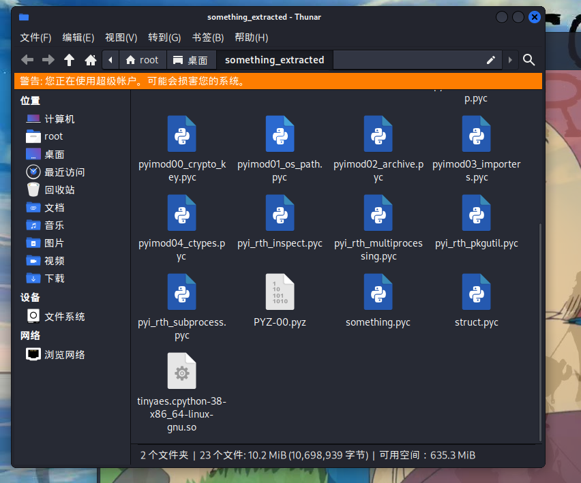
Task: Open the home folder icon in toolbar
Action: pyautogui.click(x=90, y=60)
